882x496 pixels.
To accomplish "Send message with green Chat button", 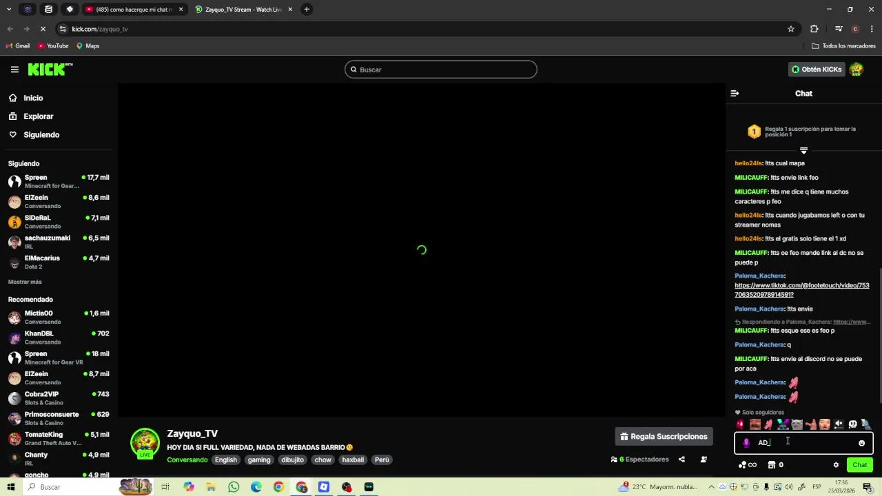I will (860, 465).
